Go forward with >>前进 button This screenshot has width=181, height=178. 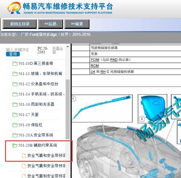coord(77,24)
